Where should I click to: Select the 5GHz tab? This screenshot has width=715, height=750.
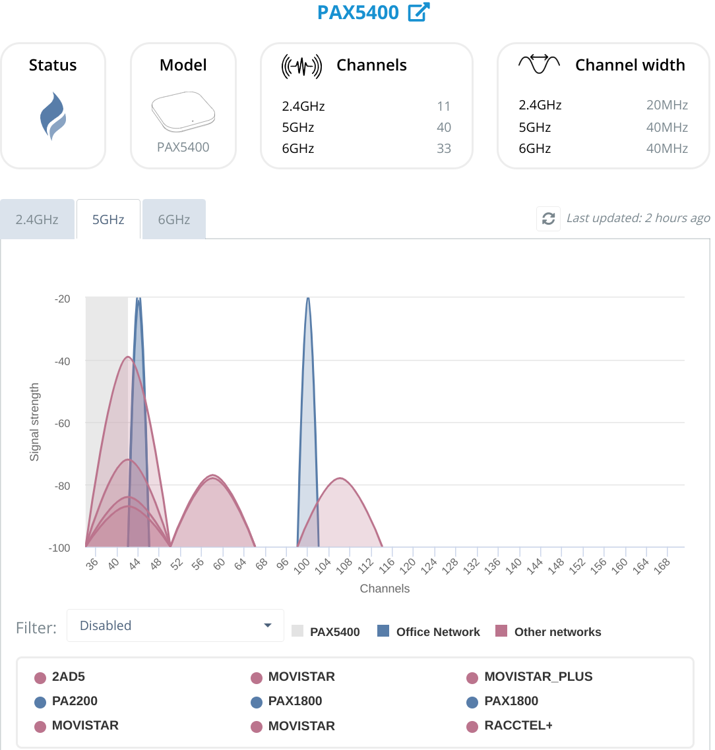point(108,219)
